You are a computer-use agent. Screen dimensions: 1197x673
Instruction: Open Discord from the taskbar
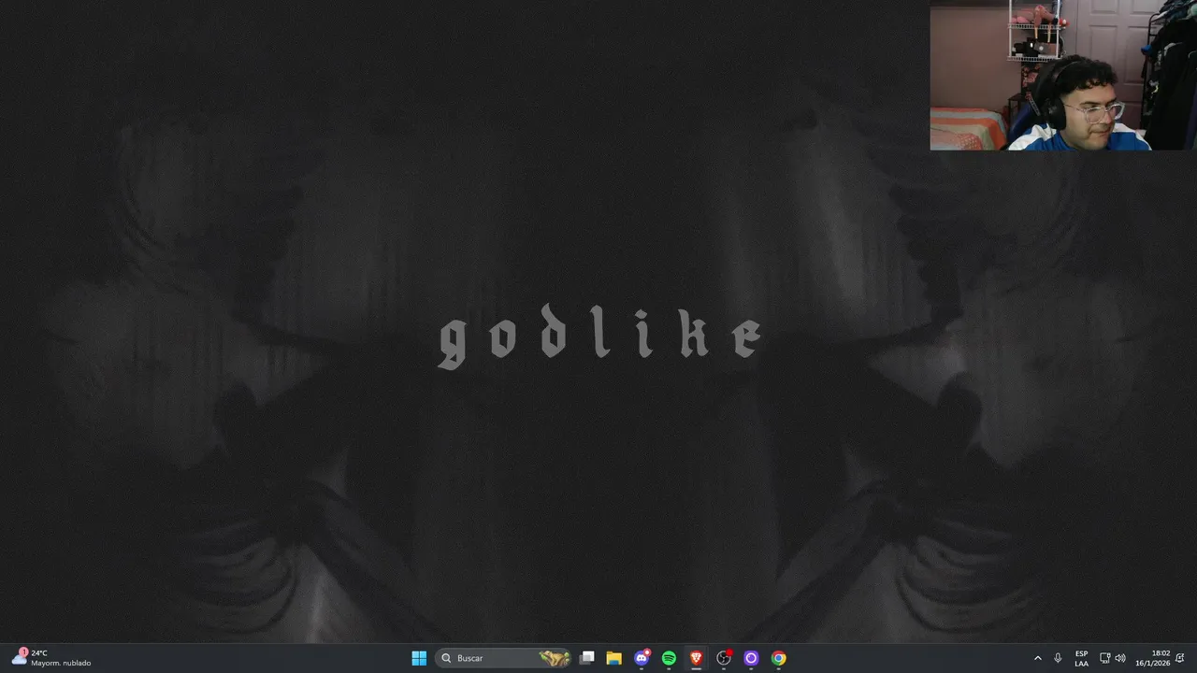pos(642,658)
